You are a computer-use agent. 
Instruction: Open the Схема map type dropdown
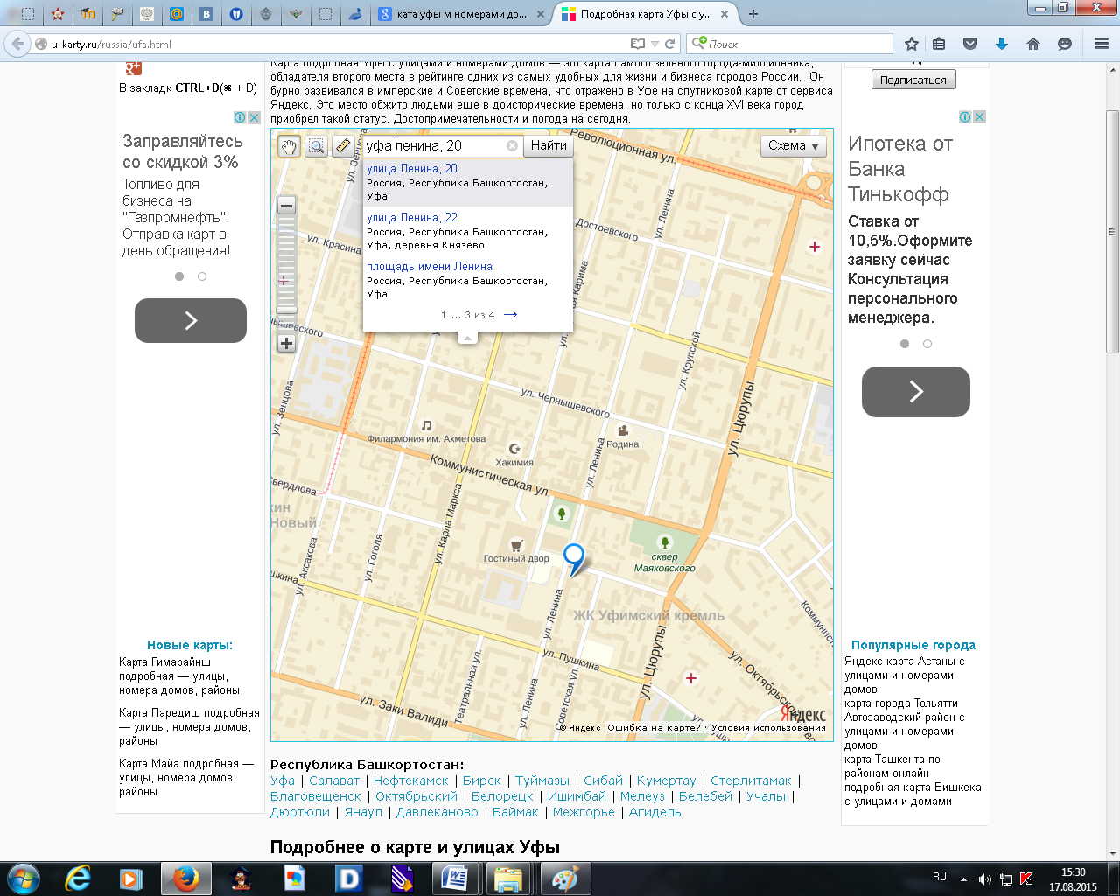click(x=793, y=146)
